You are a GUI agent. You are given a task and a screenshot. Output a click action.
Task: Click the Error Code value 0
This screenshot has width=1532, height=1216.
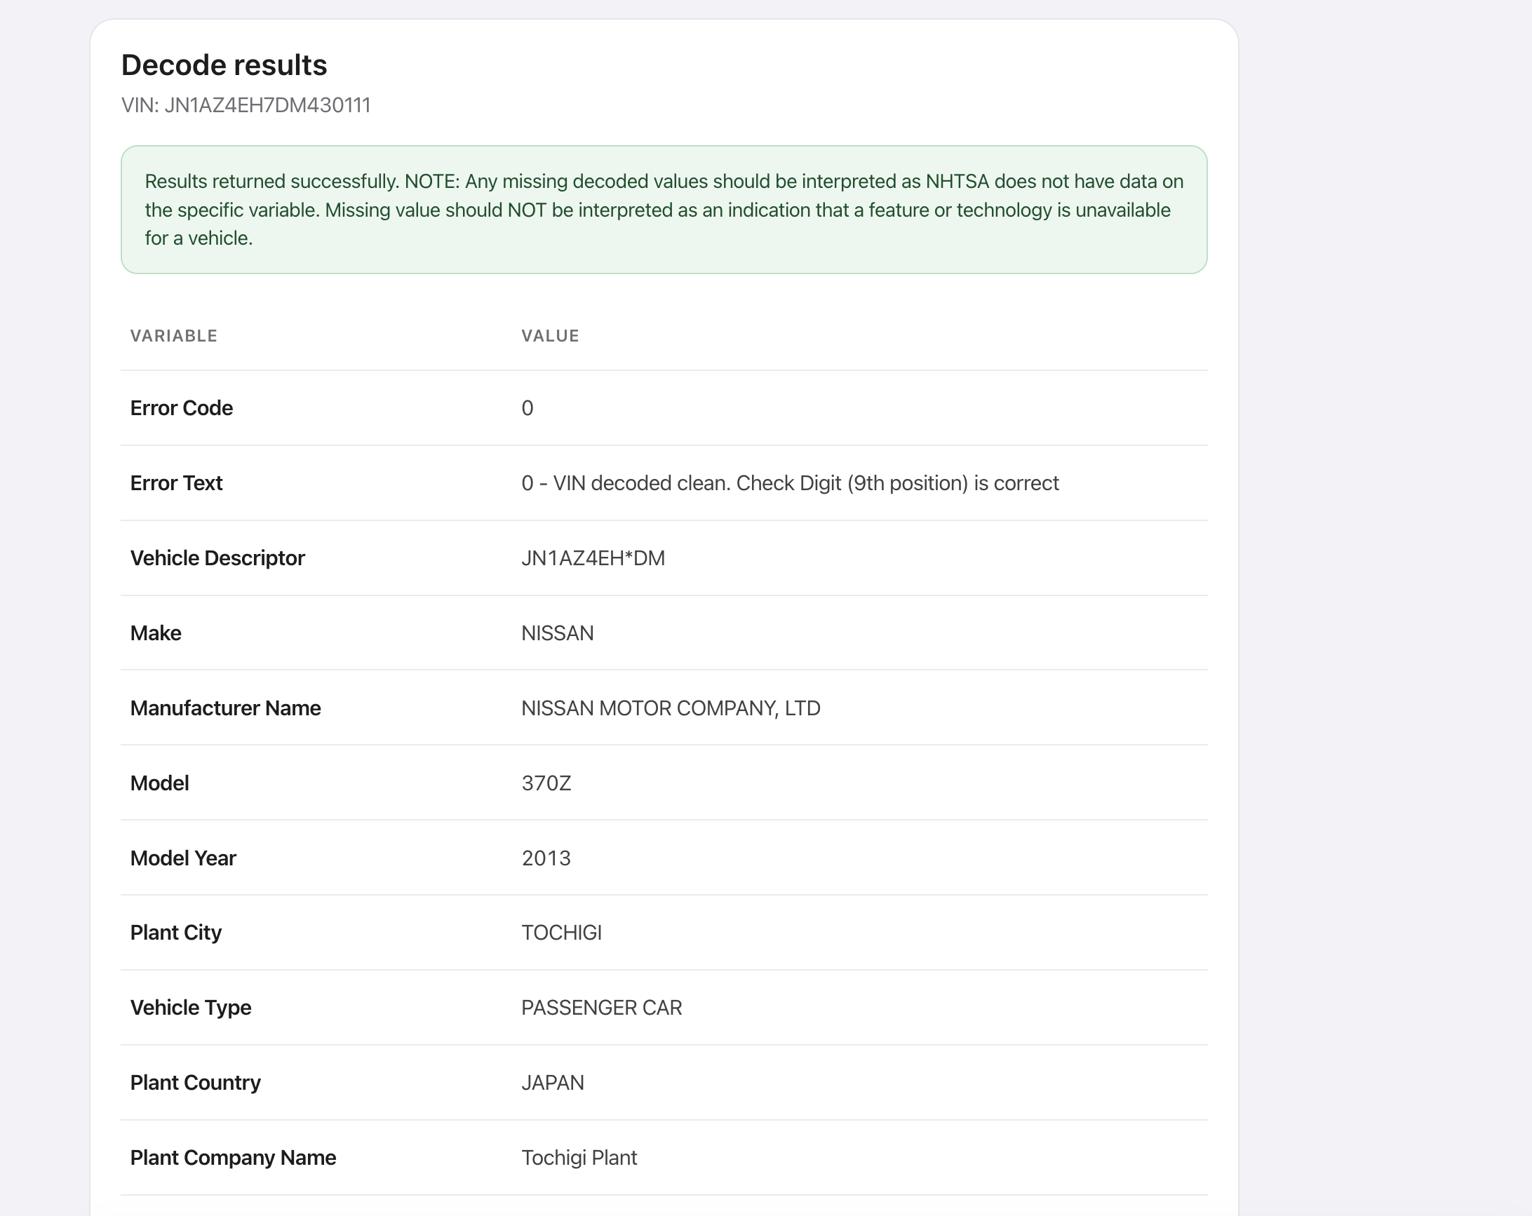pyautogui.click(x=528, y=407)
